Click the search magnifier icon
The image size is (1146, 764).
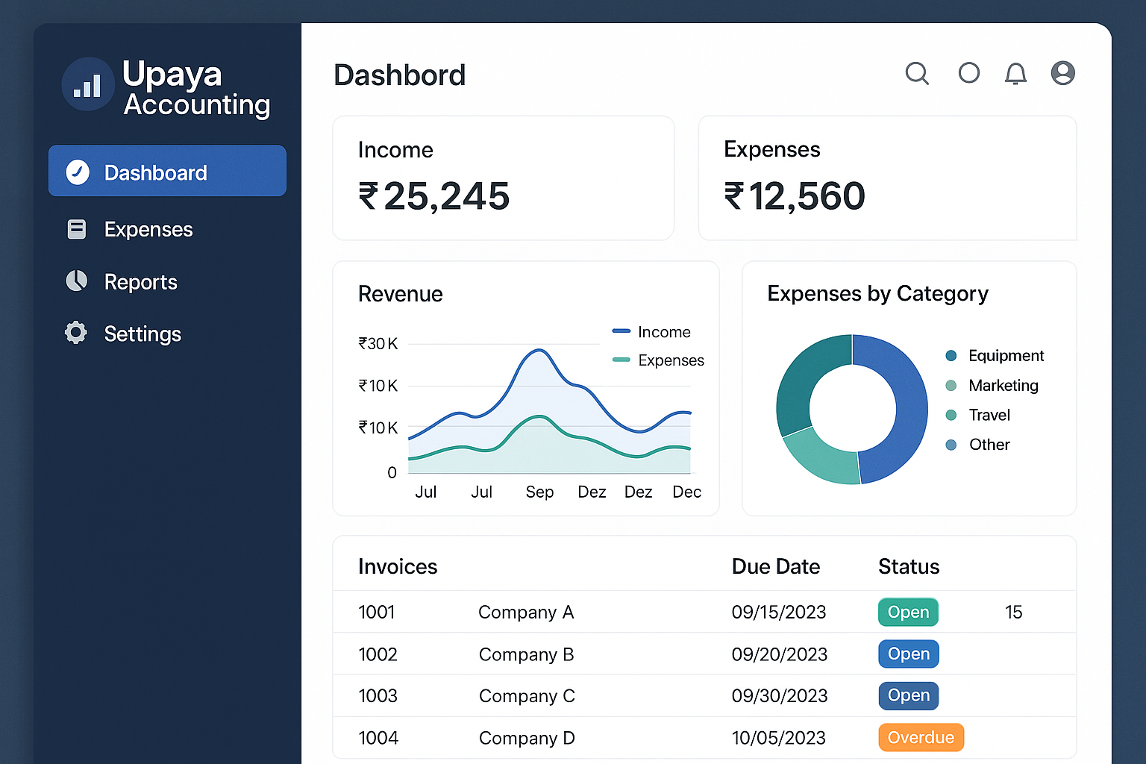[x=917, y=73]
